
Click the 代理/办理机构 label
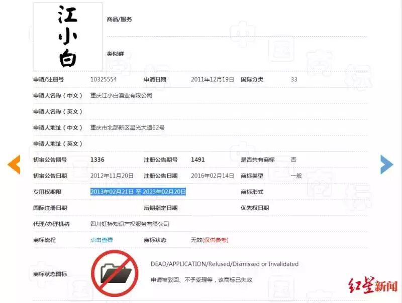tap(51, 224)
